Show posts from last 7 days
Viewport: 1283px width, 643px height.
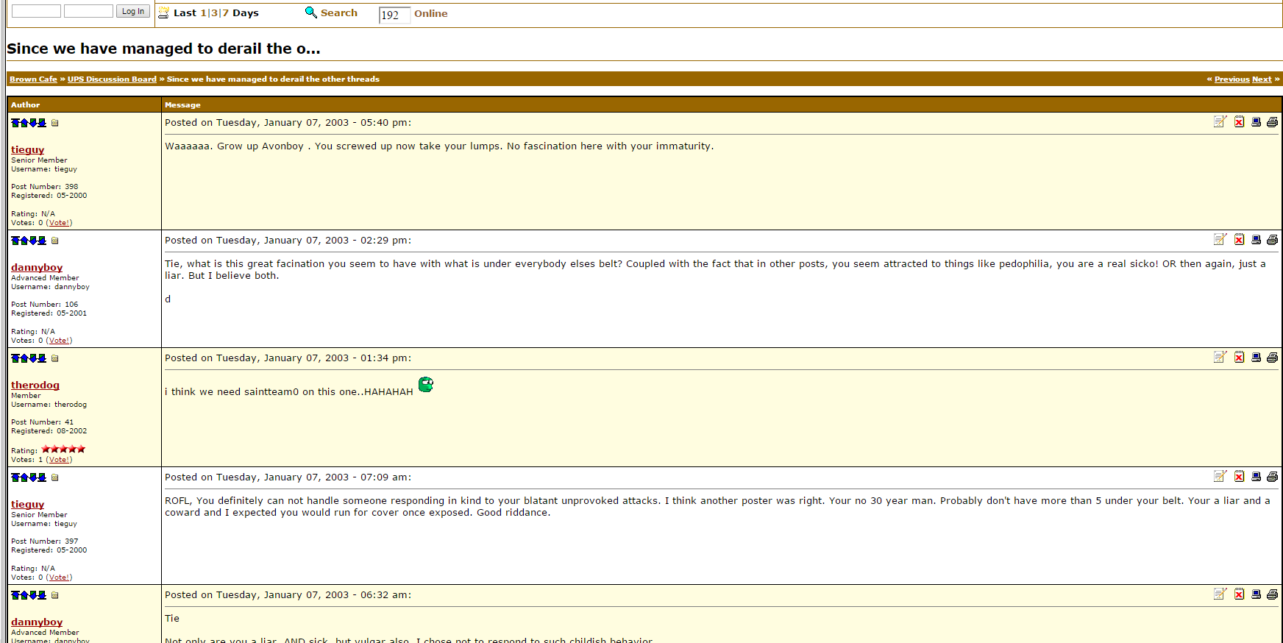click(x=226, y=13)
